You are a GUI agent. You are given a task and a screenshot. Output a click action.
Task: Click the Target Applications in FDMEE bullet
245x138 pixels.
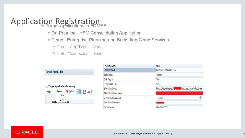click(x=76, y=26)
